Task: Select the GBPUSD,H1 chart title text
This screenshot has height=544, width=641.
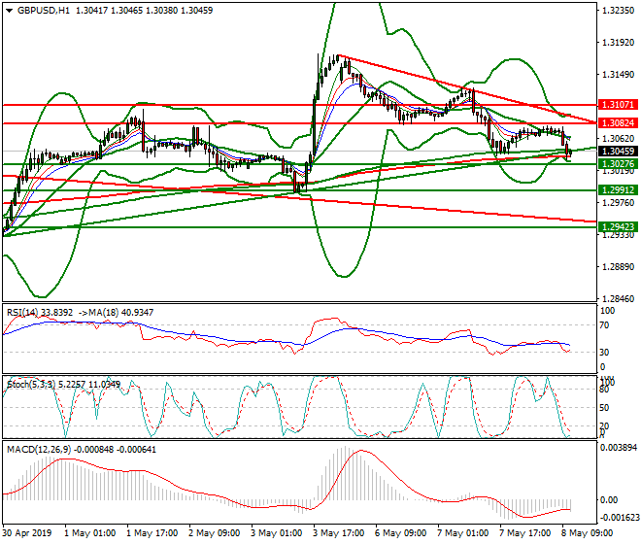Action: (44, 11)
